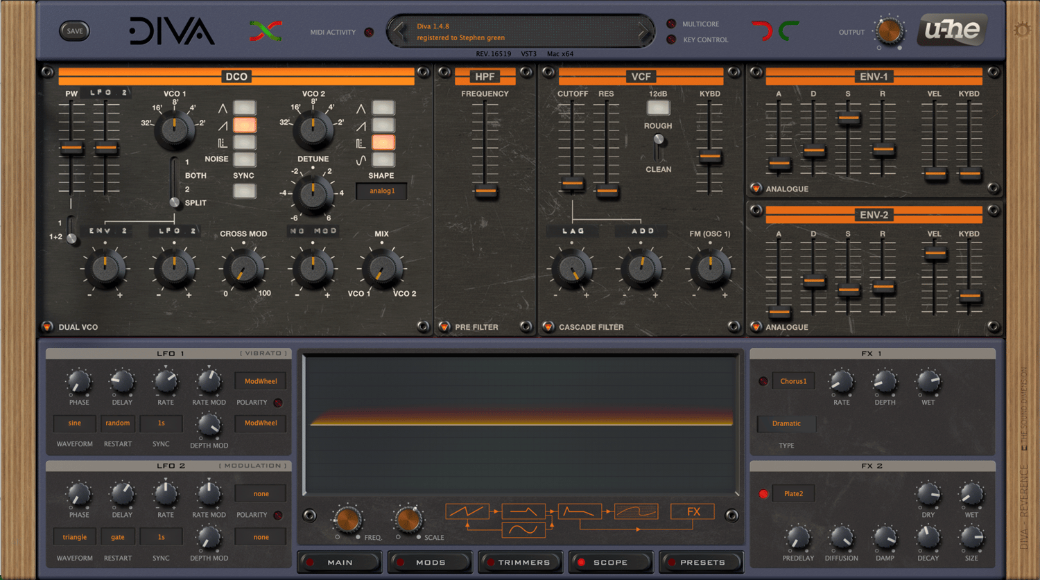Open LFO 2 triangle waveform selector
Image resolution: width=1040 pixels, height=580 pixels.
click(x=74, y=537)
